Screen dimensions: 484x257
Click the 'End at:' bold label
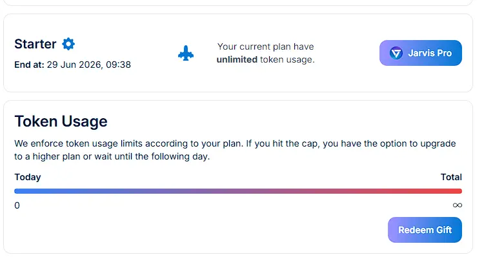point(29,65)
